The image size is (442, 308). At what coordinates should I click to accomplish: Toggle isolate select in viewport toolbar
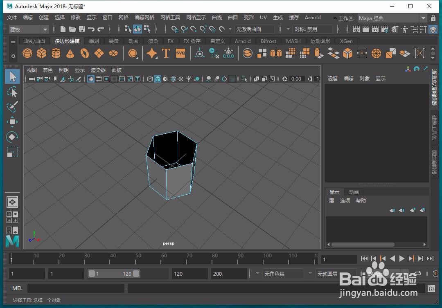(244, 79)
